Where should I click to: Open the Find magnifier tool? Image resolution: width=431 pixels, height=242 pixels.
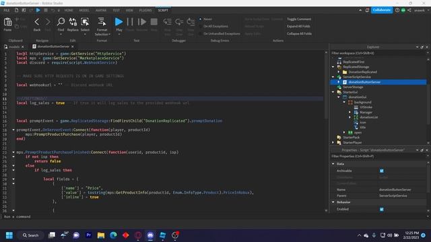(61, 22)
